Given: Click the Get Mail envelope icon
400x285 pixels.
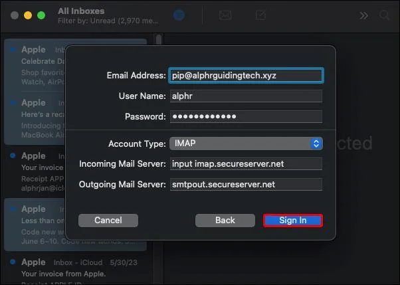Looking at the screenshot, I should pyautogui.click(x=225, y=15).
